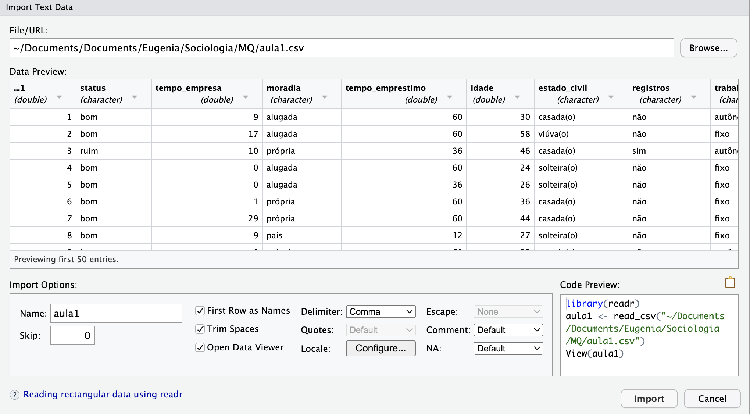Click the Locale Configure button
The width and height of the screenshot is (750, 414).
(381, 349)
